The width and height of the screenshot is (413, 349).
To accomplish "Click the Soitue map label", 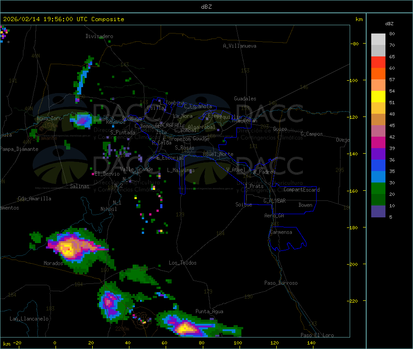I will tap(244, 205).
